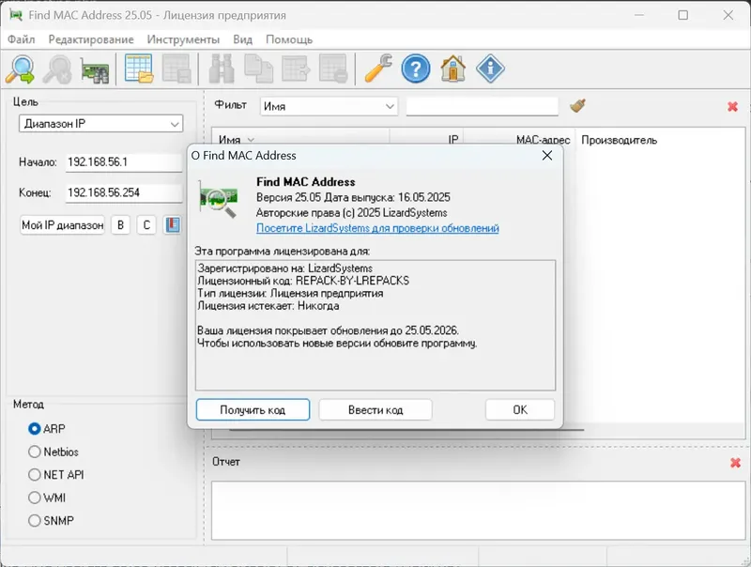The image size is (751, 567).
Task: Open the Файл menu
Action: 23,39
